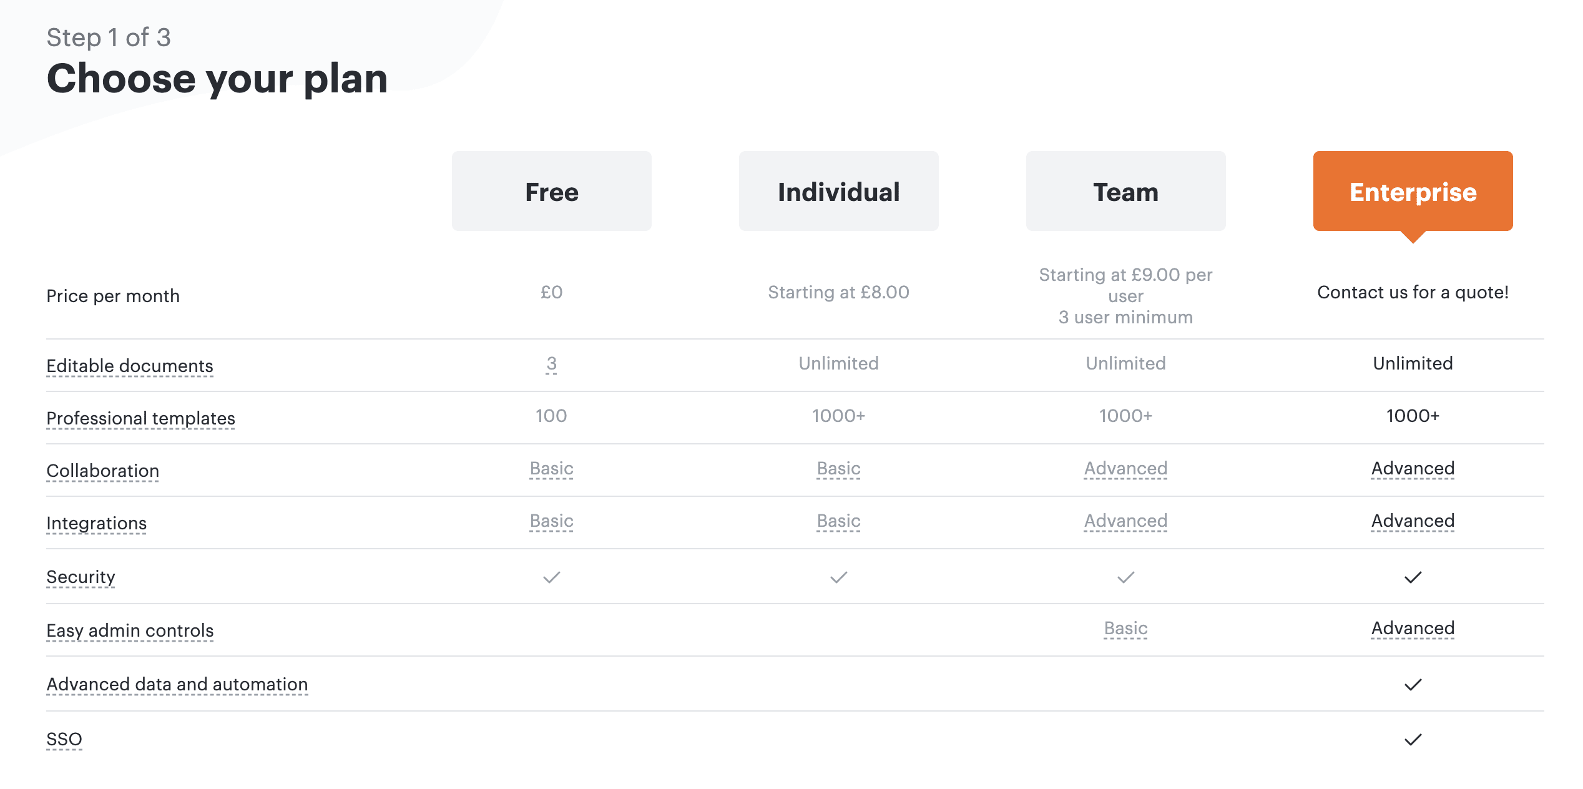Open the Editable documents tooltip label
The height and width of the screenshot is (789, 1583).
tap(130, 366)
